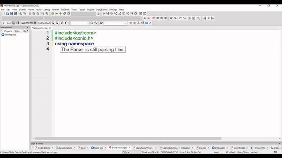Click the Paste icon
Viewport: 282px width, 158px height.
pyautogui.click(x=38, y=14)
